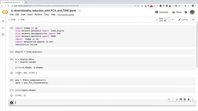Bookmark this page star in address bar
The image size is (198, 111).
click(138, 6)
